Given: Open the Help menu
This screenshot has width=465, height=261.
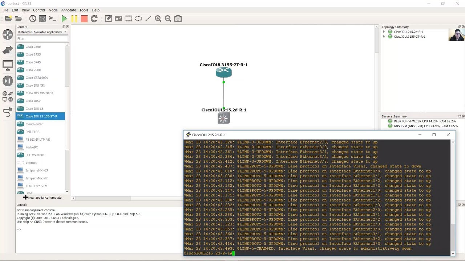Looking at the screenshot, I should click(96, 10).
